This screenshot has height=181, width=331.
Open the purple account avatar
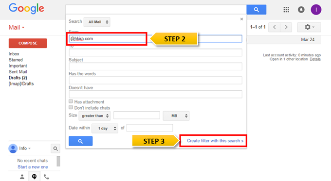316,10
